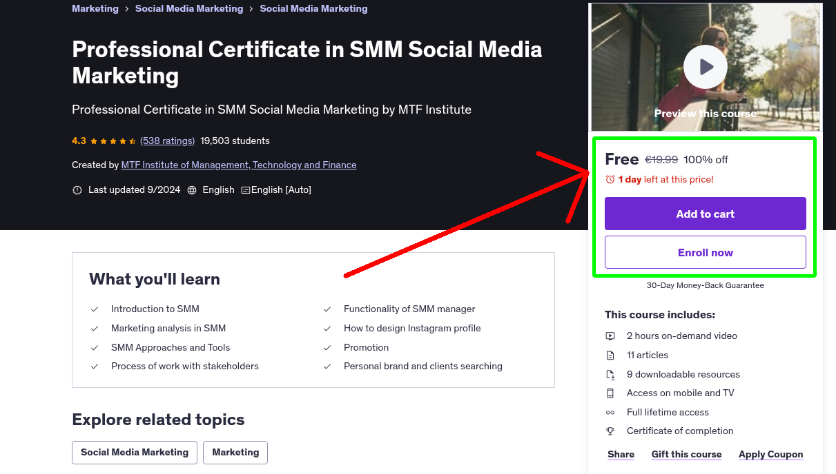Click checkmark beside How to design Instagram profile
The height and width of the screenshot is (474, 836).
click(327, 329)
